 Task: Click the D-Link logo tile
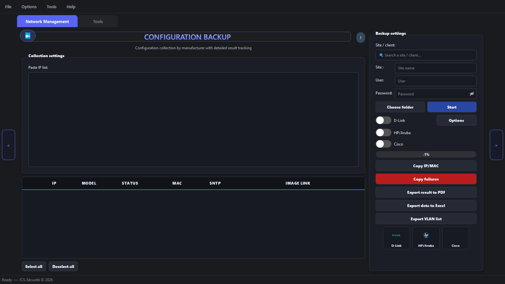pyautogui.click(x=396, y=238)
